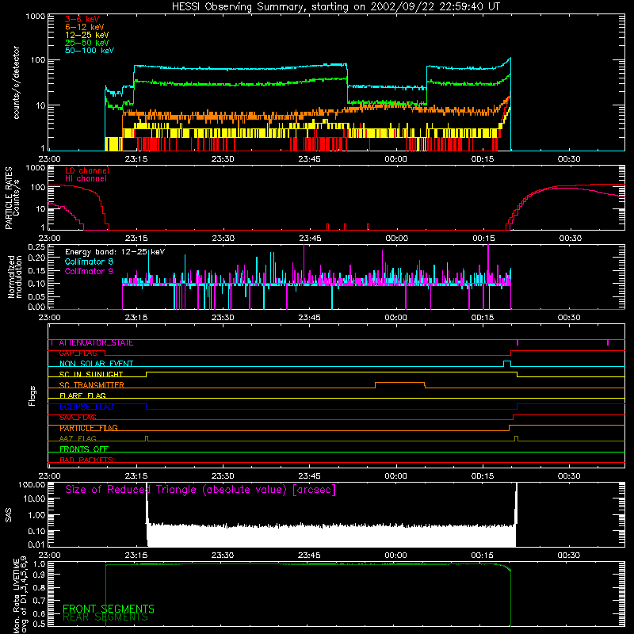Select the '25-50 keV' legend label
634x634 pixels.
(x=87, y=43)
